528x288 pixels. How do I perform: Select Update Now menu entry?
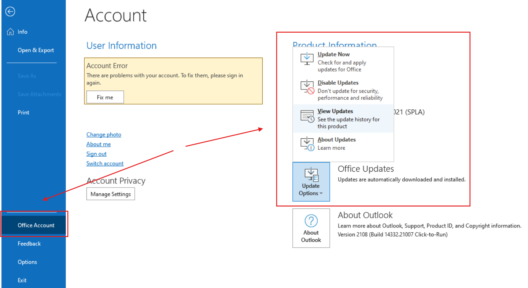click(x=343, y=62)
